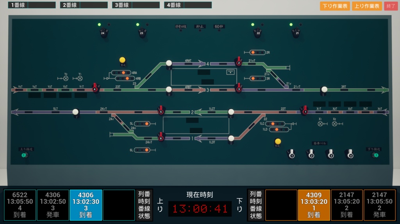This screenshot has width=400, height=224.
Task: Flip red signal lever 1
Action: (x=305, y=110)
